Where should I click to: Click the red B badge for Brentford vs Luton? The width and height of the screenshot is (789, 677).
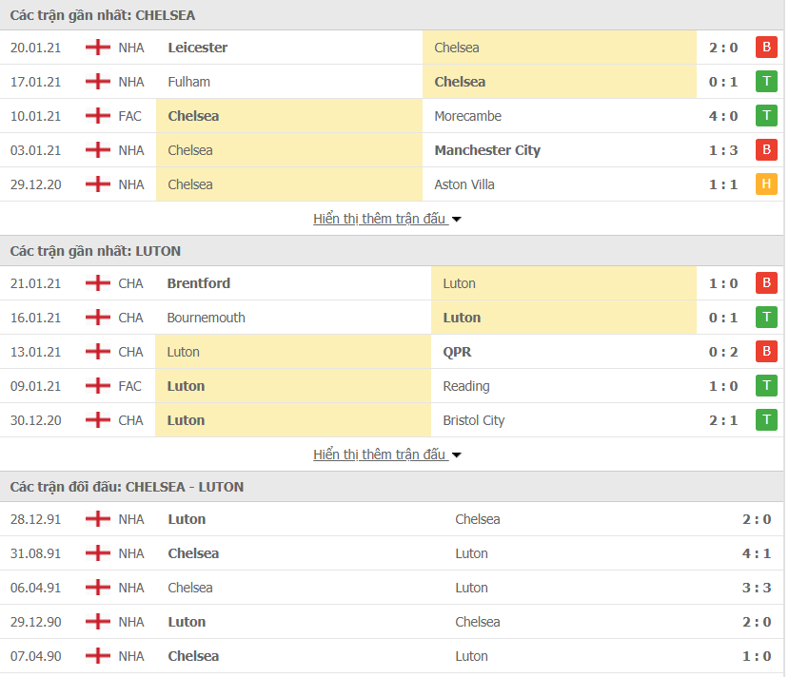766,283
